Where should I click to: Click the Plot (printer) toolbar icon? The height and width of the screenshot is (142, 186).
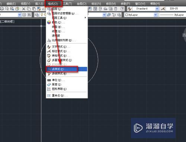[x=2, y=9]
